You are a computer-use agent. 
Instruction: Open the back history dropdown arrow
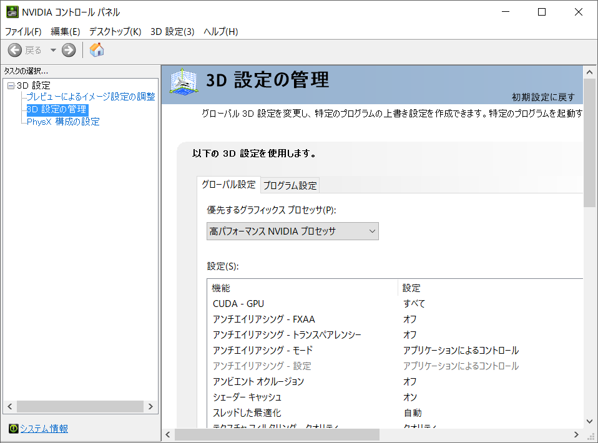[53, 50]
